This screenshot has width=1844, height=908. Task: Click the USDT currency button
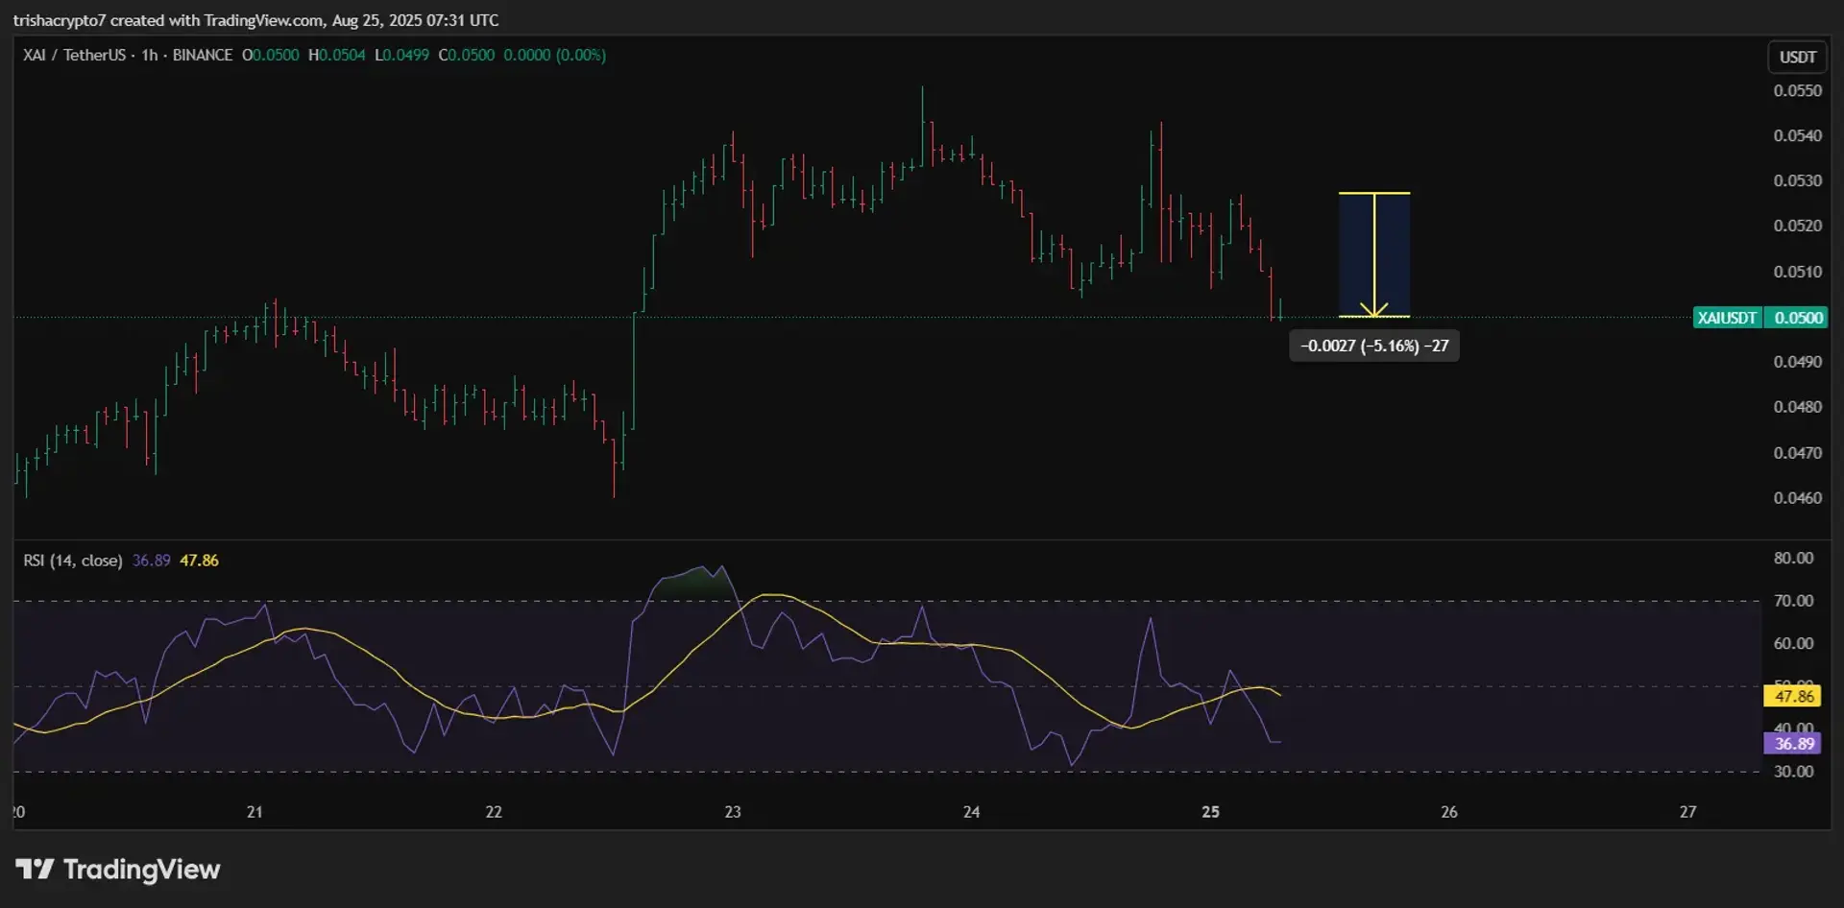click(1797, 57)
